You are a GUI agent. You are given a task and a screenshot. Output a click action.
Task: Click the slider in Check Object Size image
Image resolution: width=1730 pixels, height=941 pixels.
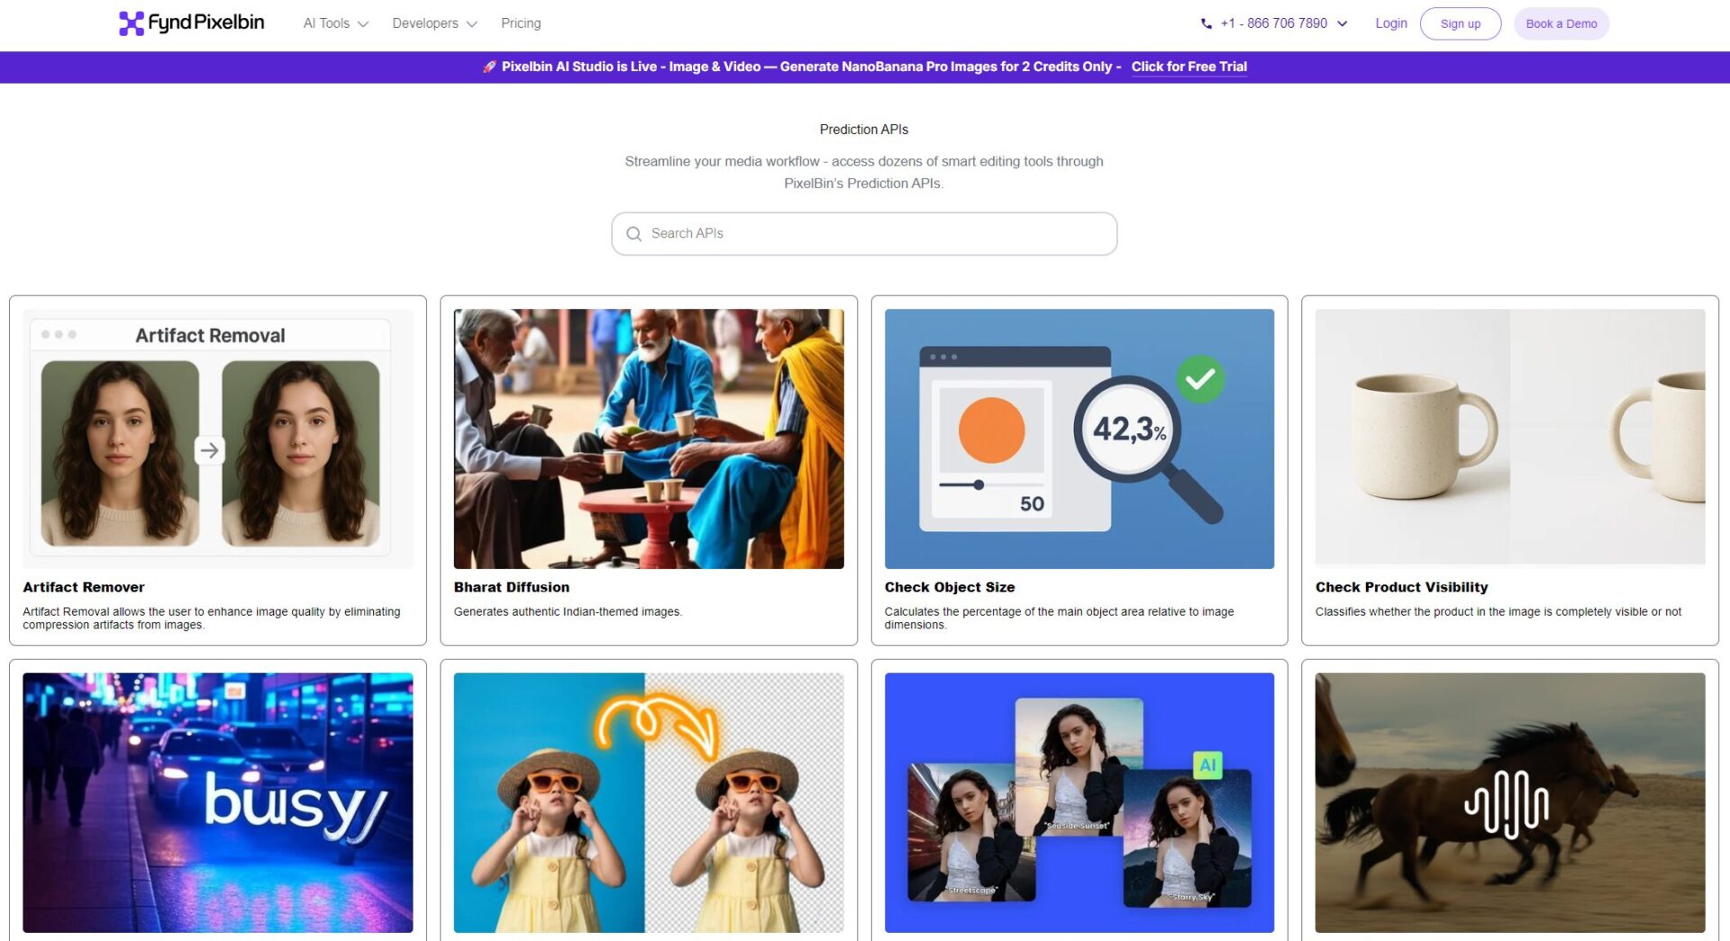point(979,484)
